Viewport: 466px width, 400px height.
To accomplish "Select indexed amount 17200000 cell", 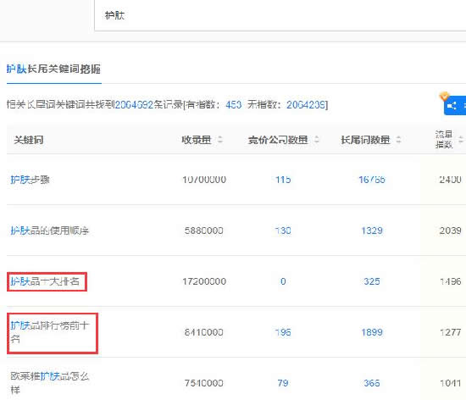I will (x=204, y=281).
